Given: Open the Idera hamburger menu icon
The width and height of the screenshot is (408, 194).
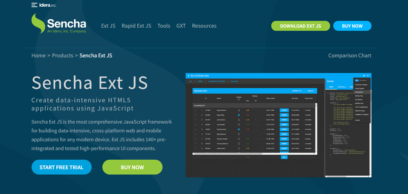Looking at the screenshot, I should pyautogui.click(x=34, y=5).
